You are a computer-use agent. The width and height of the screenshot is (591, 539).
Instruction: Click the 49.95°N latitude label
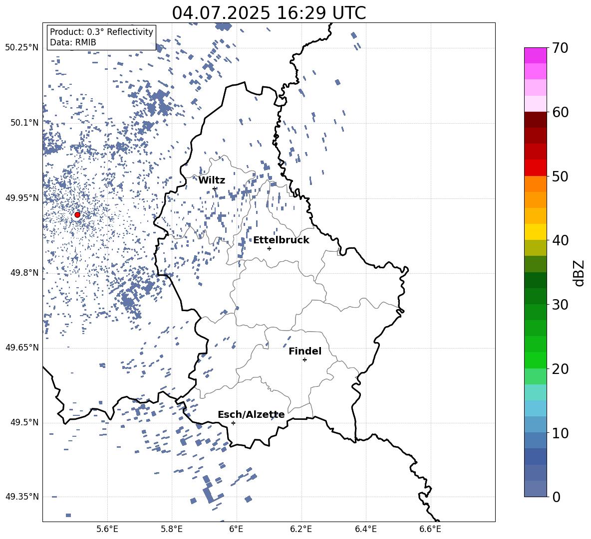click(22, 198)
